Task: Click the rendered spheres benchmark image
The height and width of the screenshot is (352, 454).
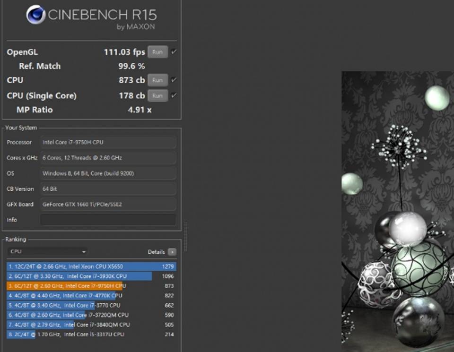Action: (398, 211)
